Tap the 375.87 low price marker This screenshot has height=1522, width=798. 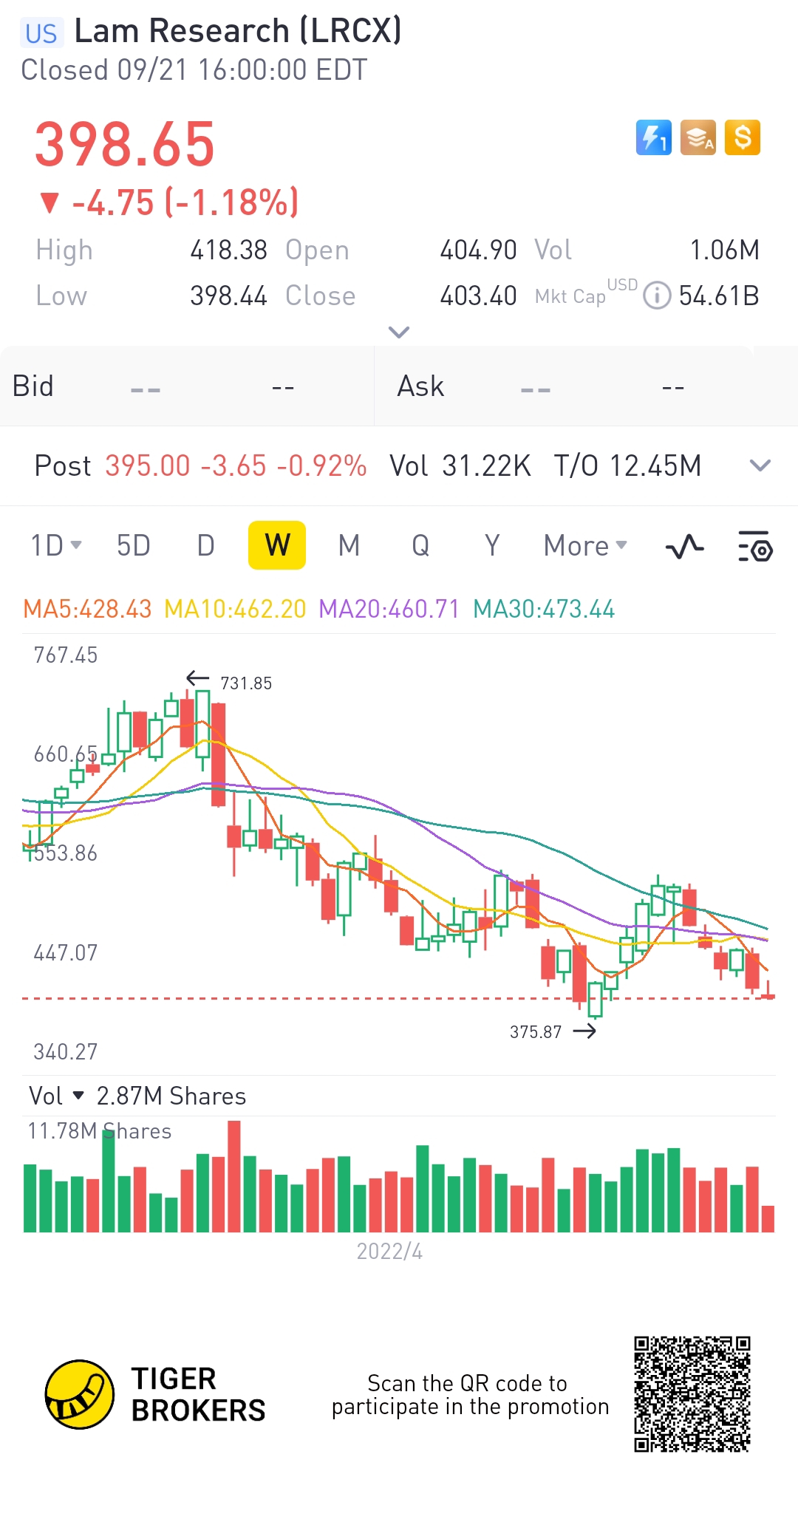[536, 1032]
